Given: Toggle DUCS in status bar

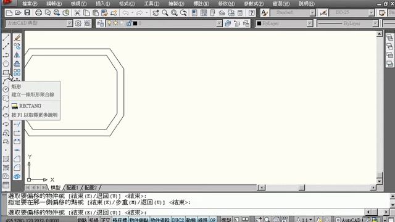Looking at the screenshot, I should pyautogui.click(x=178, y=220).
